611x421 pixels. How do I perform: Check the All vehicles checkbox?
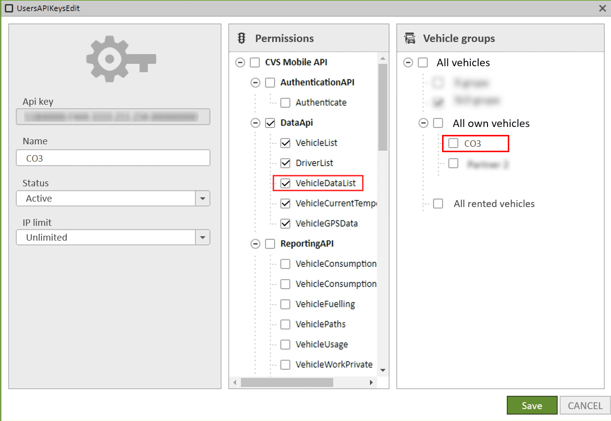[423, 63]
